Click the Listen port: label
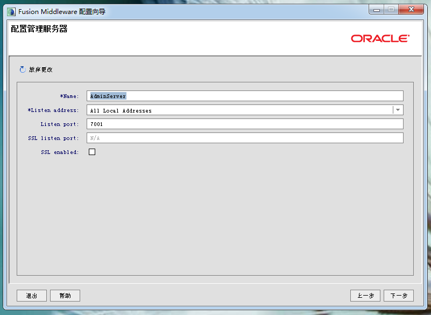 [x=60, y=124]
